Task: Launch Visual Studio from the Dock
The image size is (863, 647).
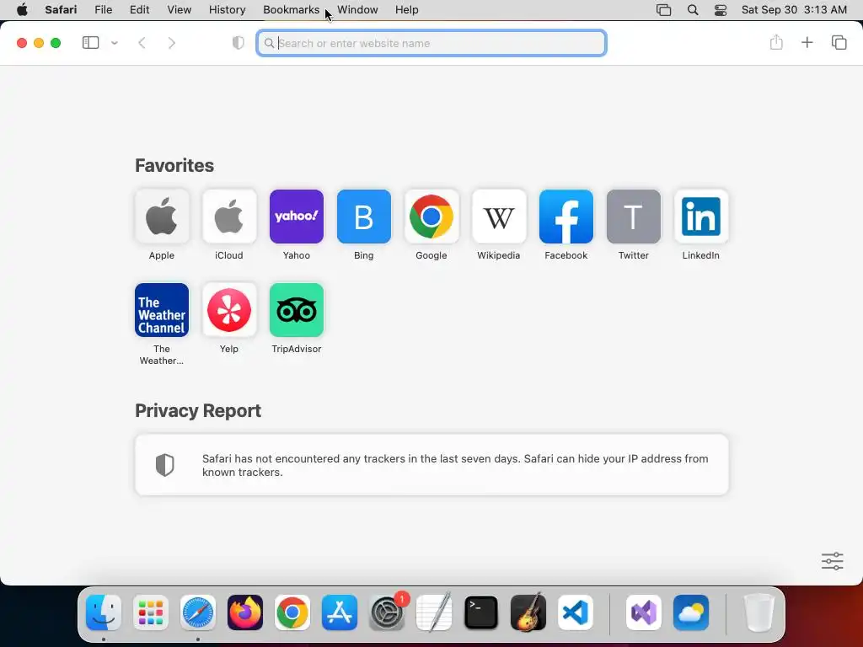Action: click(644, 612)
